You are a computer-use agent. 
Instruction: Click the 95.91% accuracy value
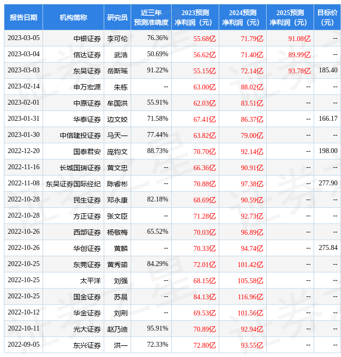coord(158,329)
